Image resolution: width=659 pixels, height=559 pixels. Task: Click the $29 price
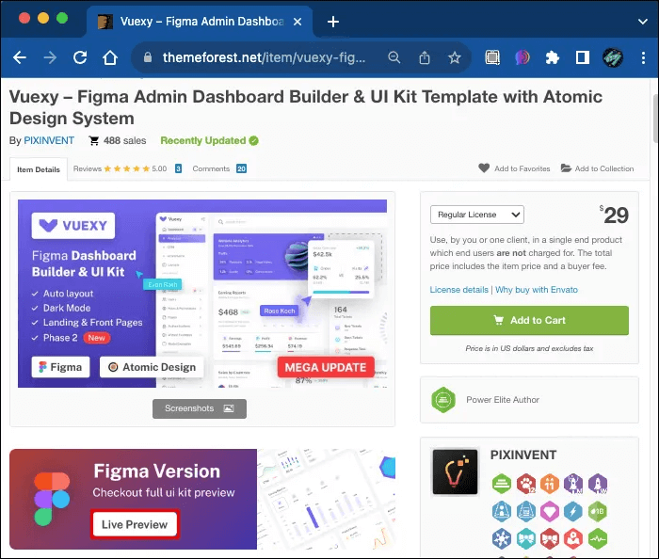point(614,215)
